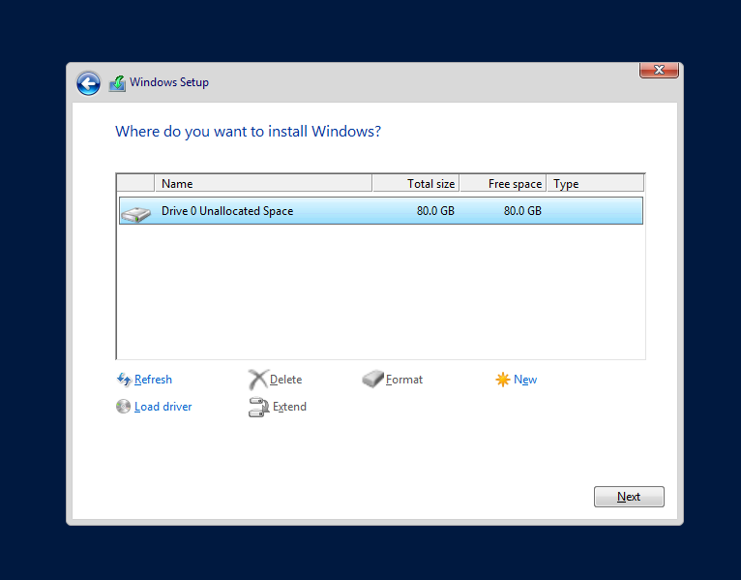Click the Extend partition icon
Image resolution: width=741 pixels, height=580 pixels.
[258, 407]
